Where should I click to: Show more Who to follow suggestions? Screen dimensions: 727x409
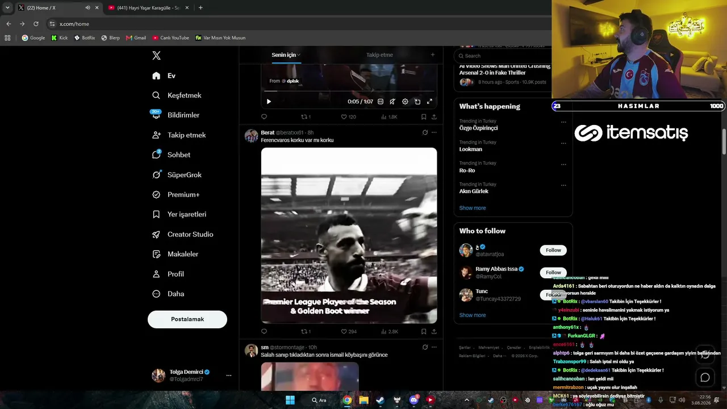click(473, 315)
